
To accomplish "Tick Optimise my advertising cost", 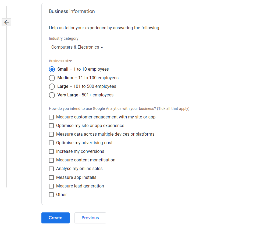I will click(51, 143).
